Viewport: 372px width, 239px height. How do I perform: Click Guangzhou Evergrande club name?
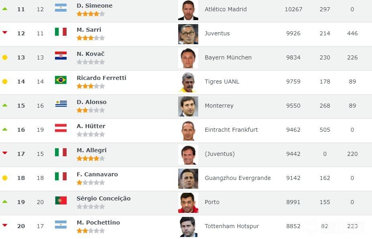coord(238,178)
